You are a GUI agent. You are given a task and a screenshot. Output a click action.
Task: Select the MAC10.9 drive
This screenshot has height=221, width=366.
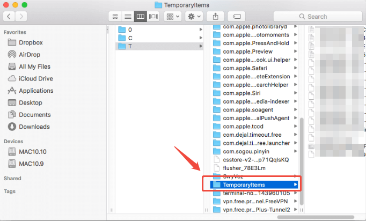click(x=26, y=164)
